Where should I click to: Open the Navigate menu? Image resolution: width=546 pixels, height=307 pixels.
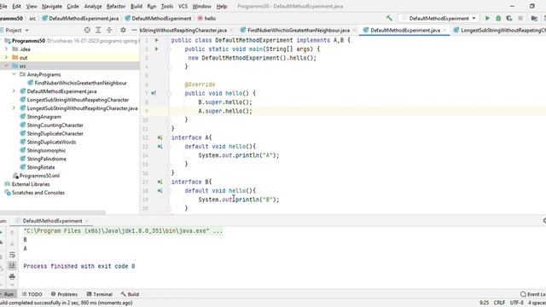pos(51,6)
